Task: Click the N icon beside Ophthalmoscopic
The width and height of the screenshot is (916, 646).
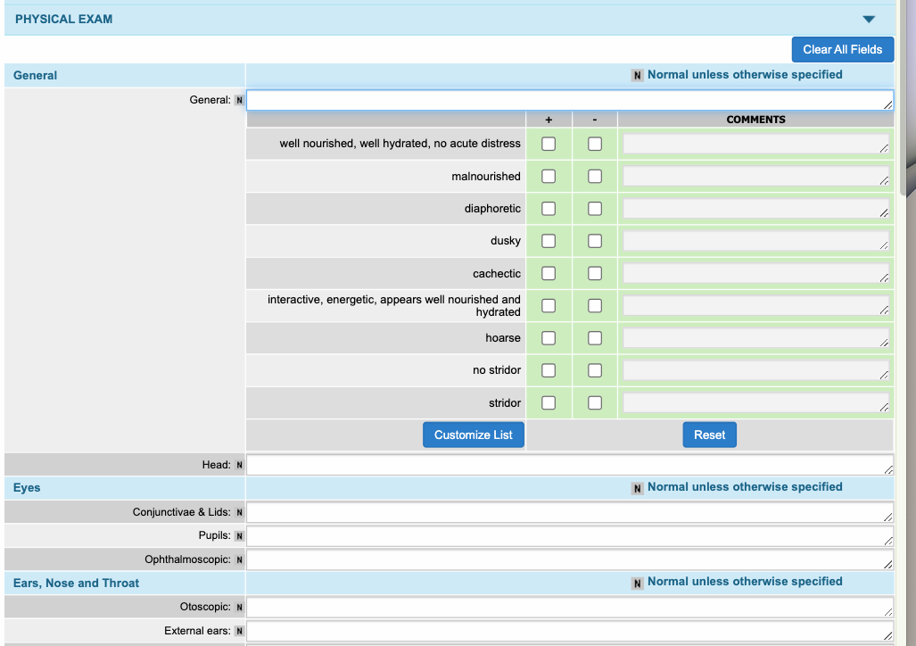Action: pos(239,559)
